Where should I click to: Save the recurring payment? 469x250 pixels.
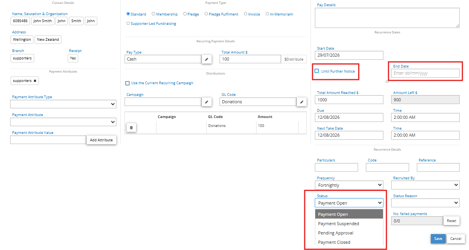pyautogui.click(x=438, y=239)
